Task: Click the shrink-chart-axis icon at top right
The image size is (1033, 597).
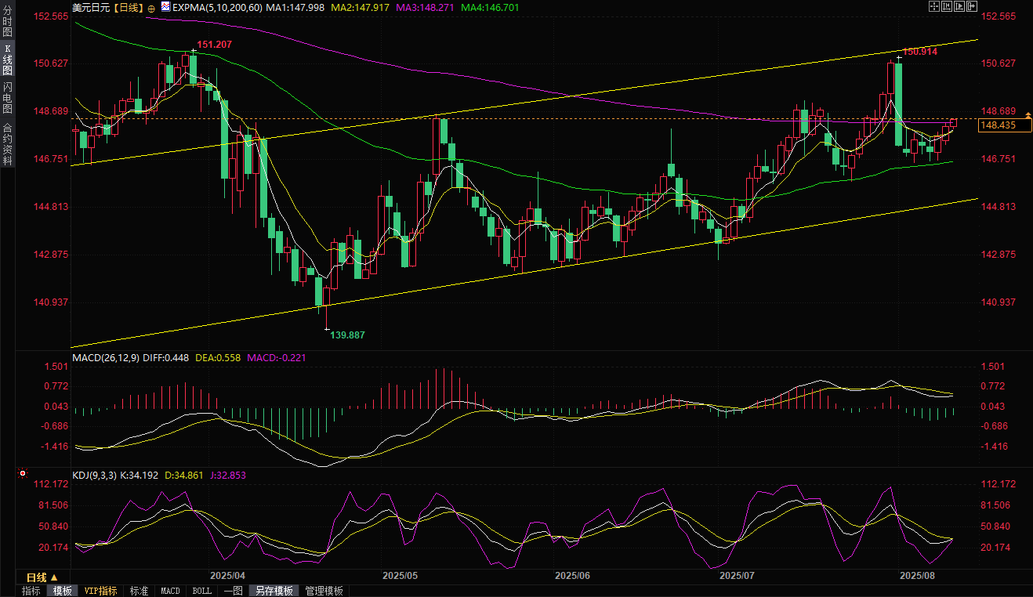Action: point(947,6)
